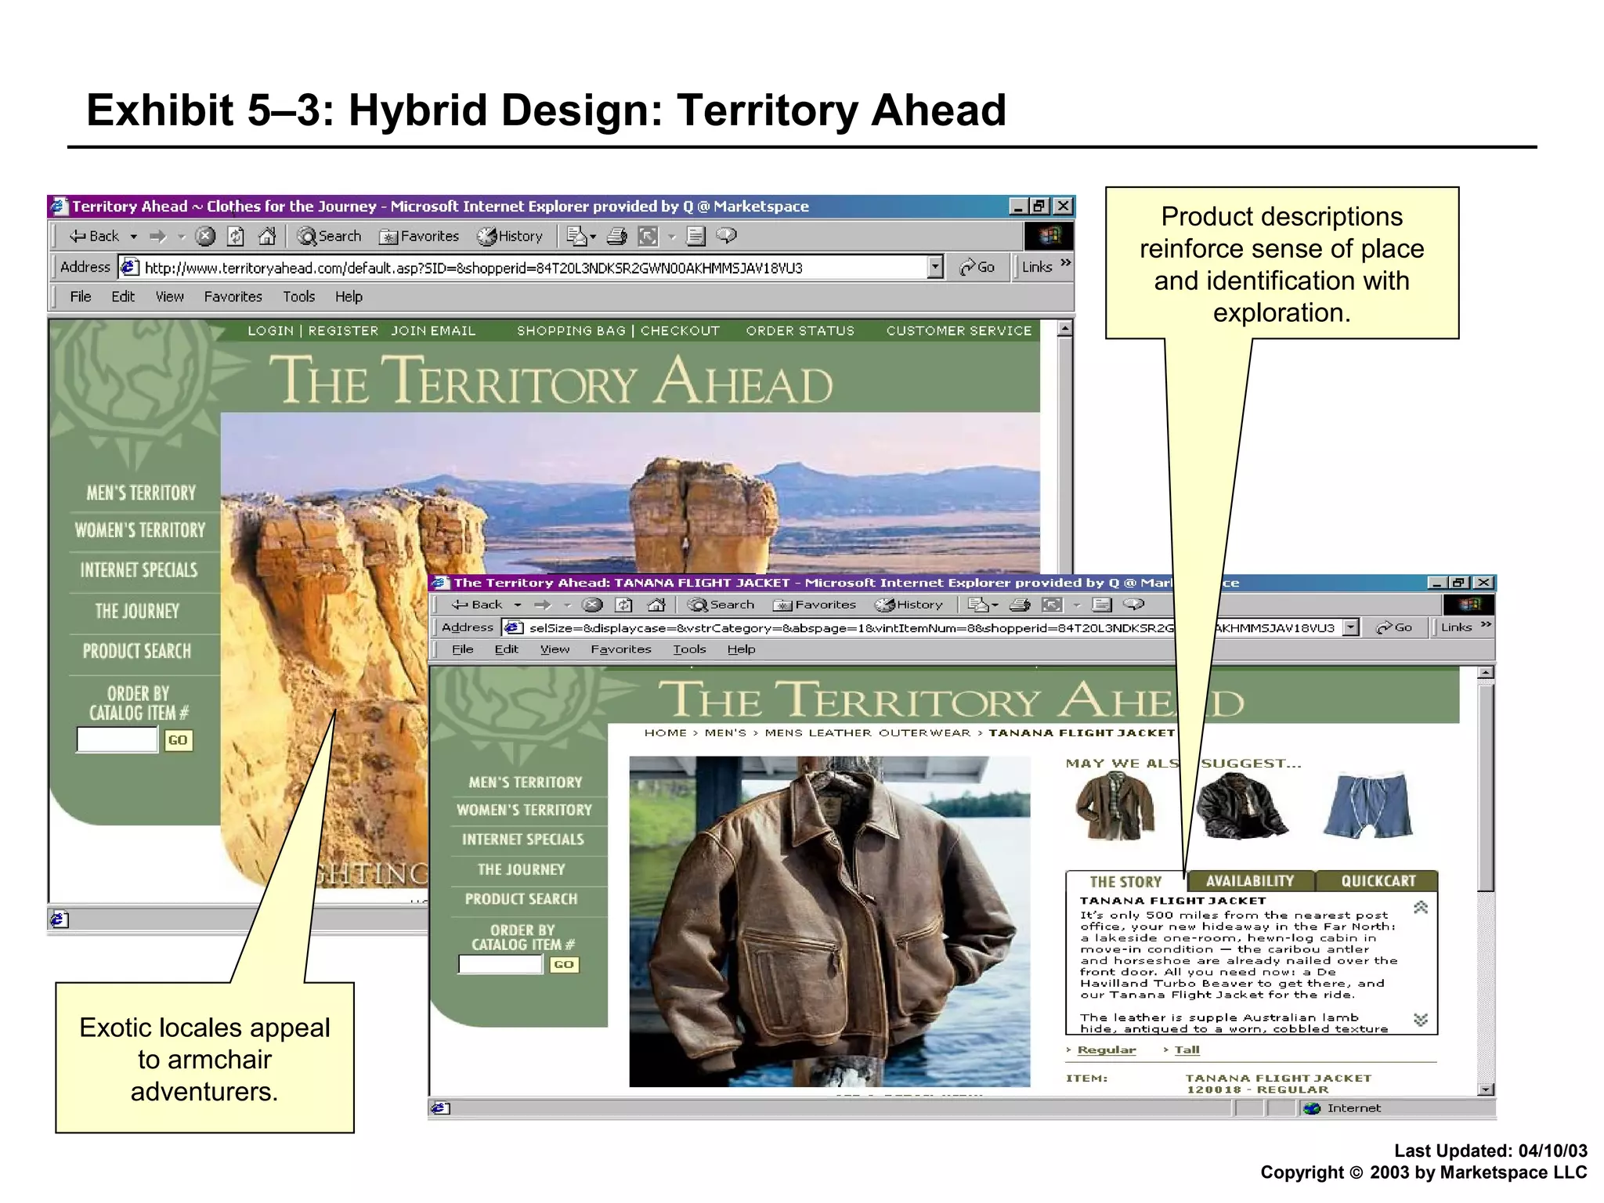Open the Favorites menu in front window
The image size is (1604, 1203).
click(620, 649)
